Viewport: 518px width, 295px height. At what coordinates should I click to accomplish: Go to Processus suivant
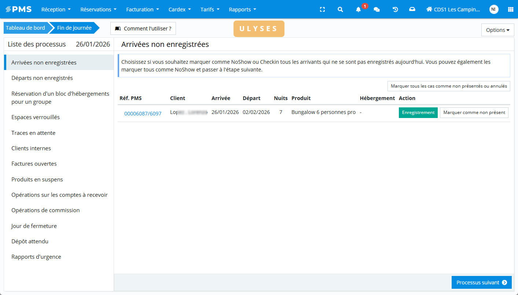click(481, 283)
